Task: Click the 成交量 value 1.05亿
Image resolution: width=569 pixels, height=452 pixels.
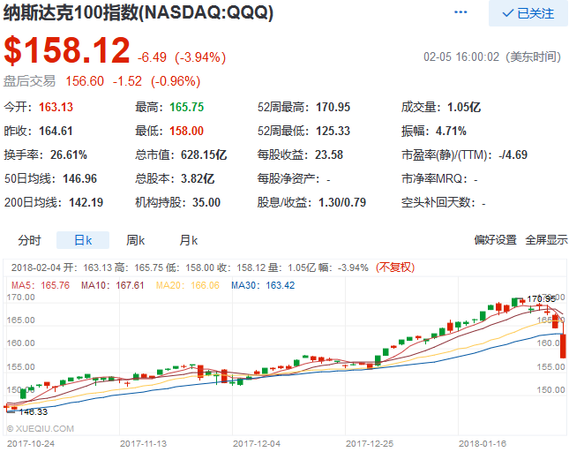Action: point(464,107)
